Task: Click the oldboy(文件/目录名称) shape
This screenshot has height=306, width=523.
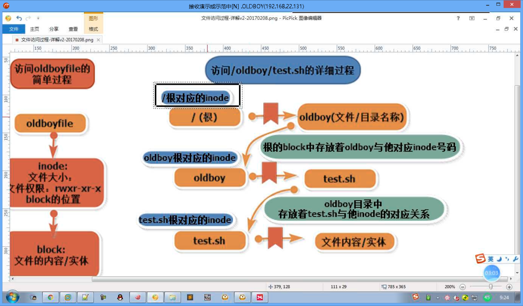Action: tap(352, 117)
